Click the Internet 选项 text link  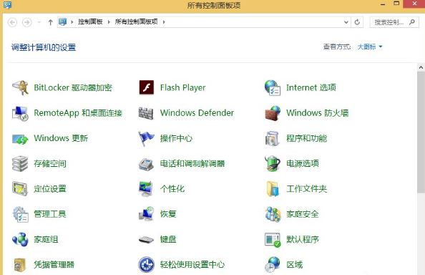pos(311,87)
